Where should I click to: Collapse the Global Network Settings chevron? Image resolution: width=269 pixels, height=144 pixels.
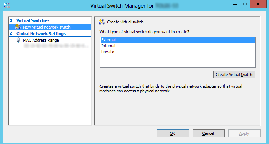(11, 34)
